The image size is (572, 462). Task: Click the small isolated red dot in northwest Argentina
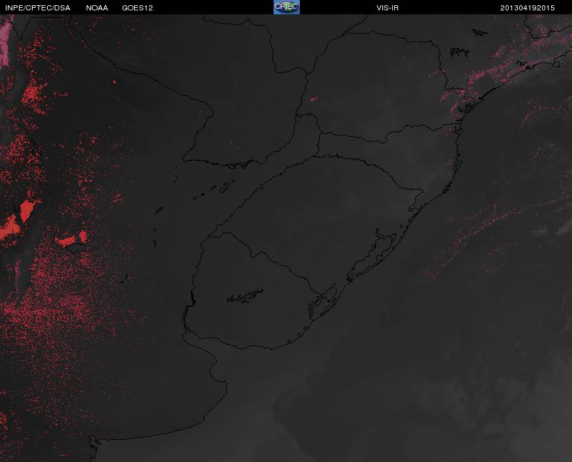pos(115,81)
